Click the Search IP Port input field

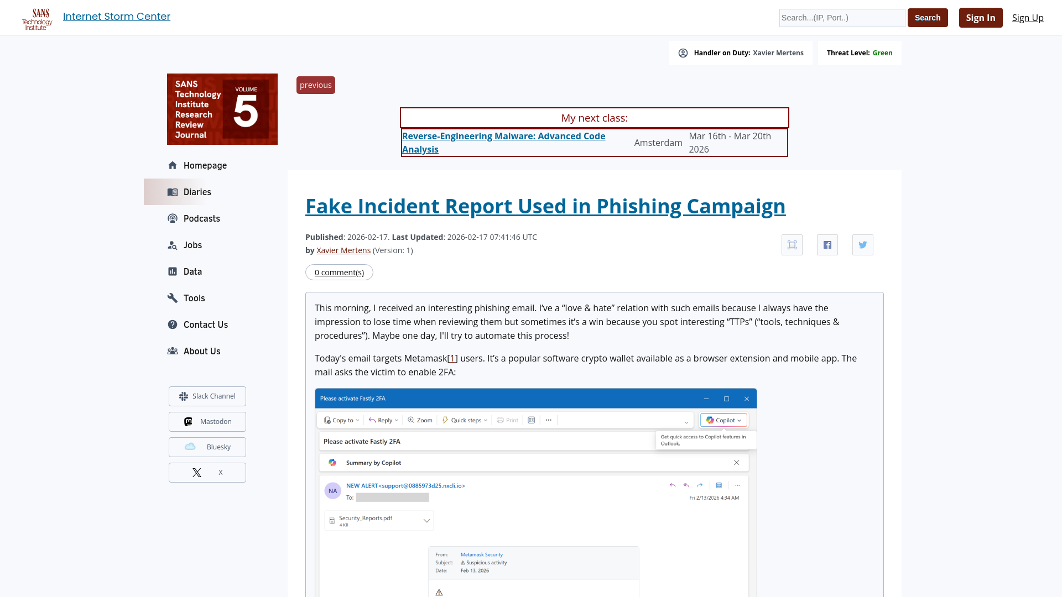tap(841, 18)
